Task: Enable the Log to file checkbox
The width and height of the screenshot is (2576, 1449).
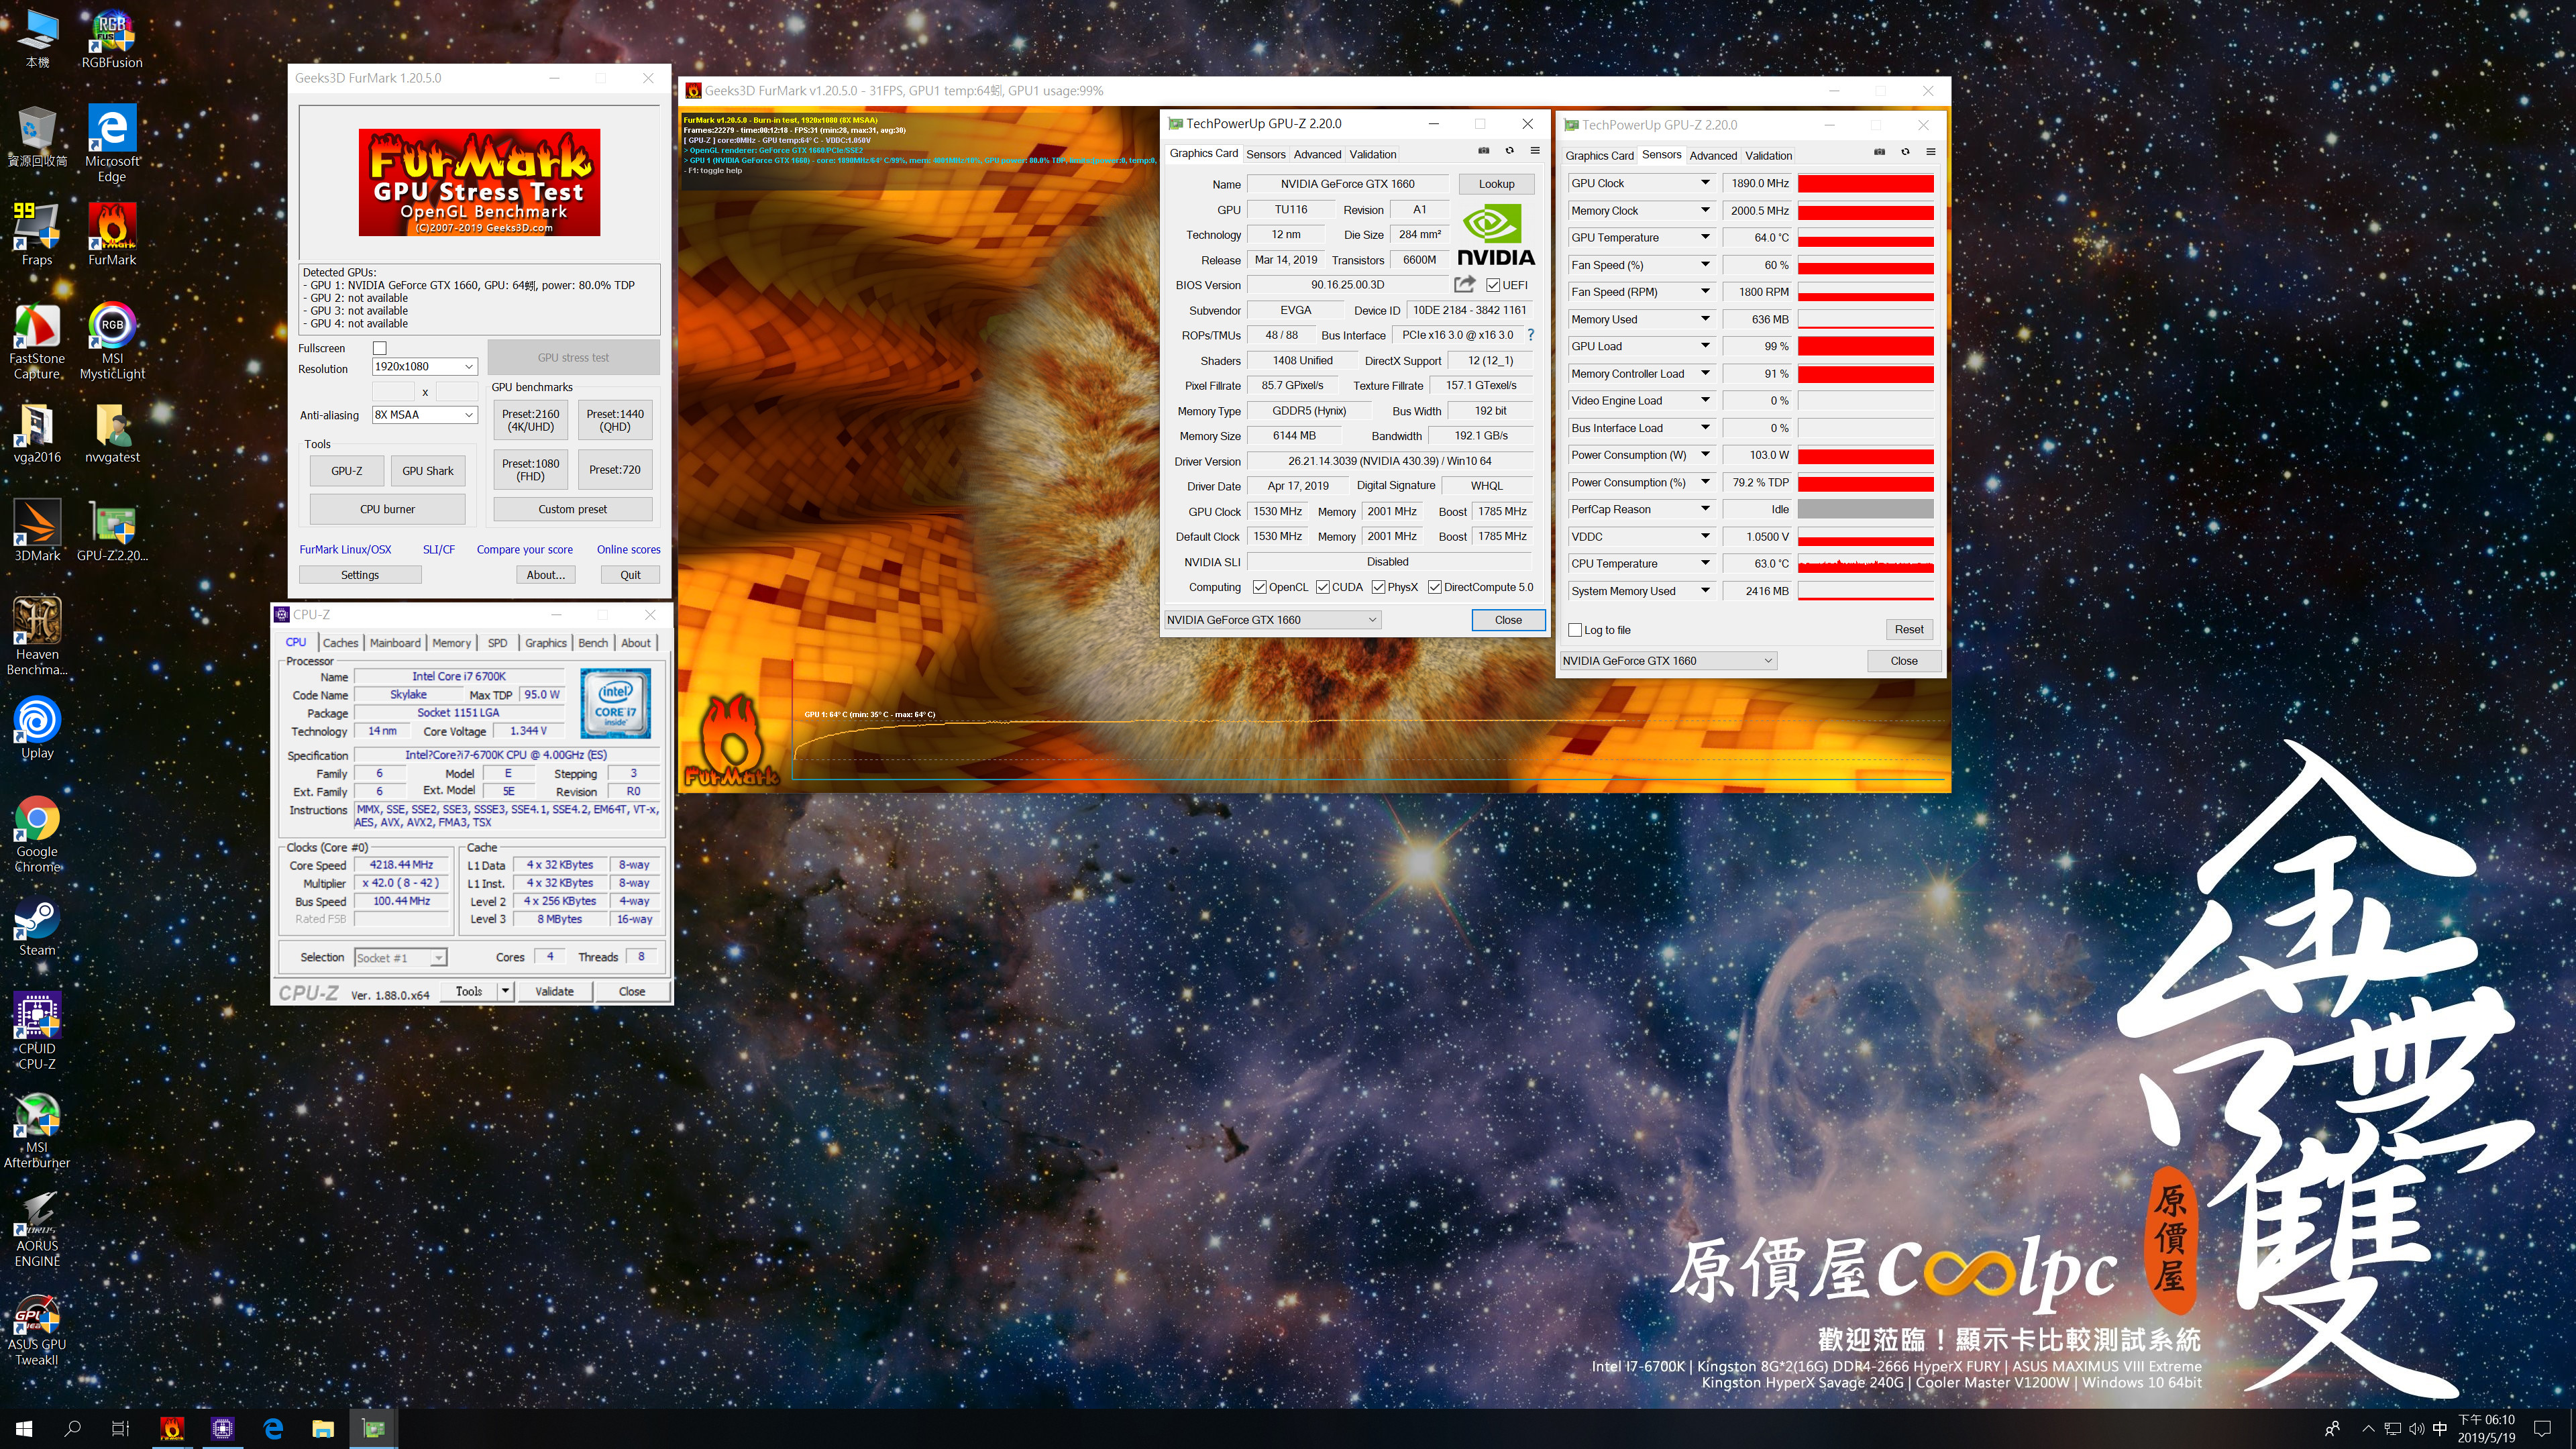Action: (1575, 630)
